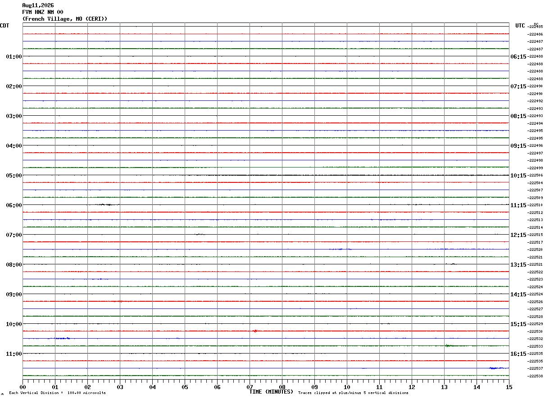Click the green seismic event near minute 13
Image resolution: width=545 pixels, height=399 pixels.
pyautogui.click(x=449, y=346)
